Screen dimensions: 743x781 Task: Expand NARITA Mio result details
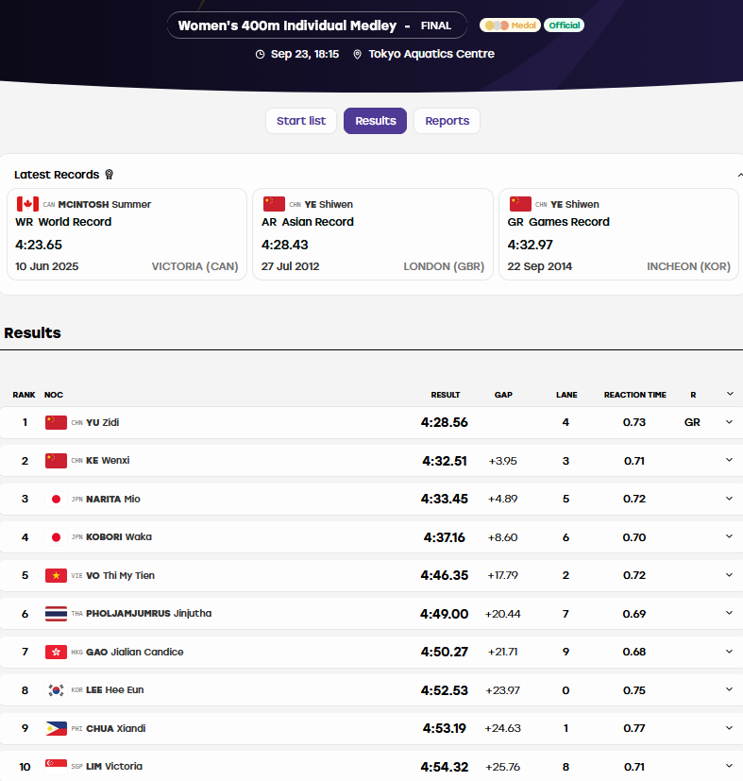click(729, 499)
